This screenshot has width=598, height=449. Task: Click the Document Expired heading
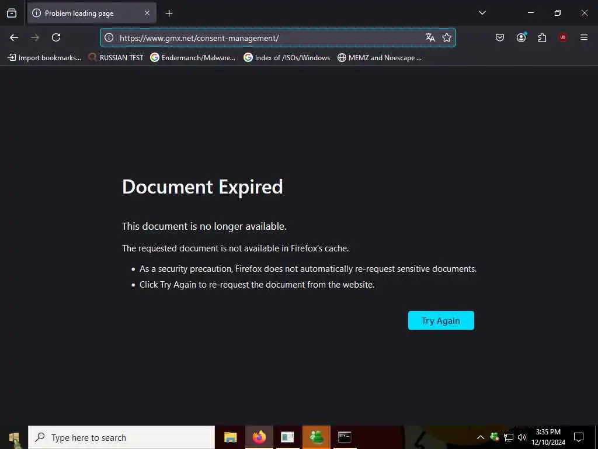coord(203,186)
